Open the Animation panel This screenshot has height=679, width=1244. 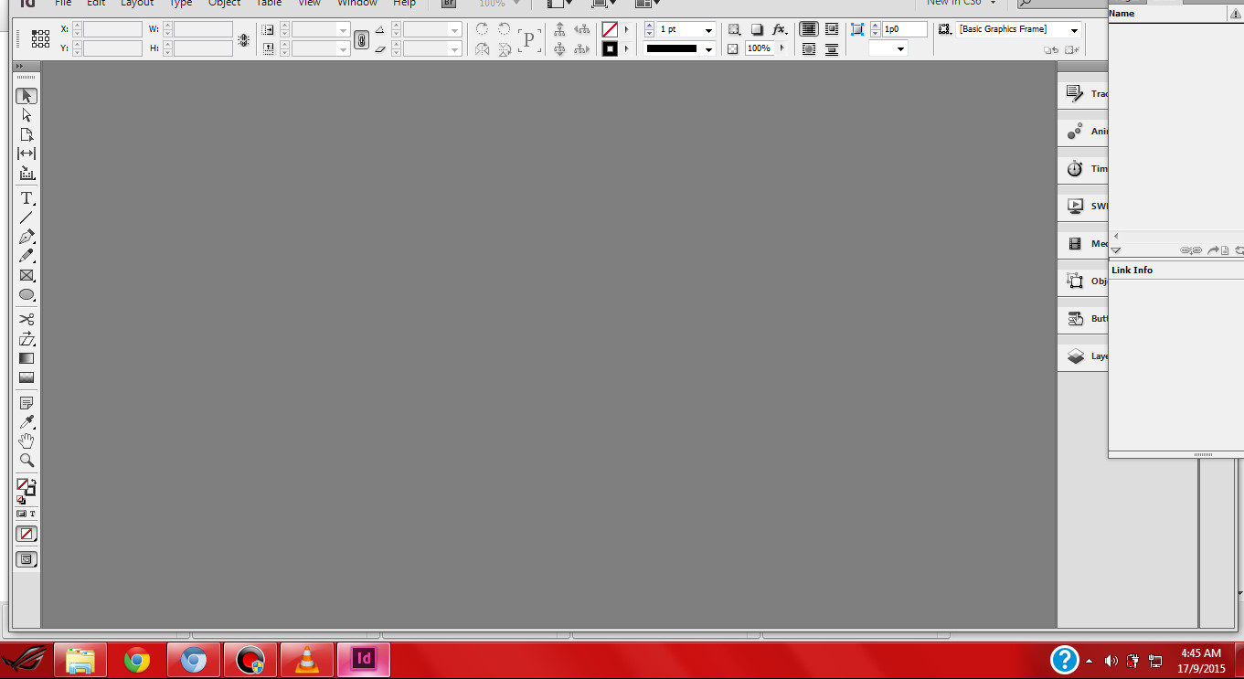pos(1081,131)
